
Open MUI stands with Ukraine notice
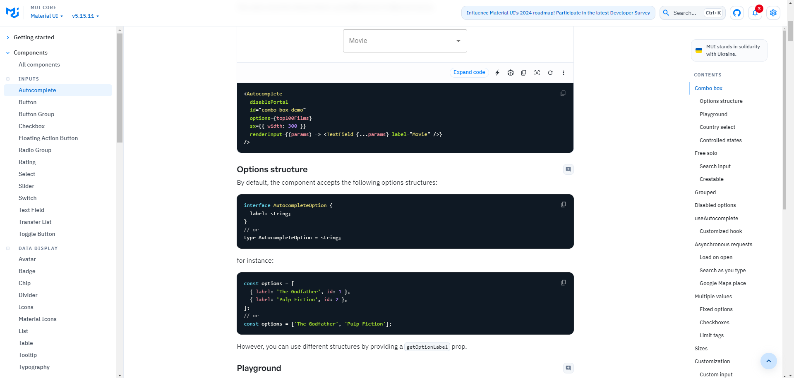click(729, 50)
